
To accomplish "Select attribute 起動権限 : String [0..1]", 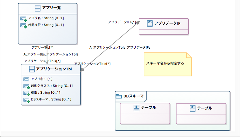I will tap(46, 25).
